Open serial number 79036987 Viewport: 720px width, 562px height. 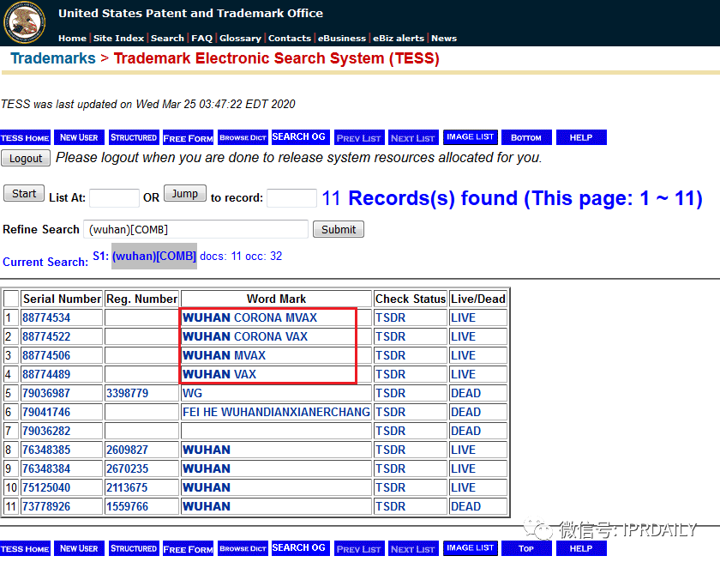[46, 393]
